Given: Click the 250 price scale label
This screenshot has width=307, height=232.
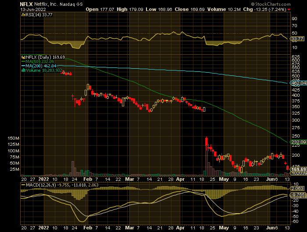Looking at the screenshot, I should 296,136.
